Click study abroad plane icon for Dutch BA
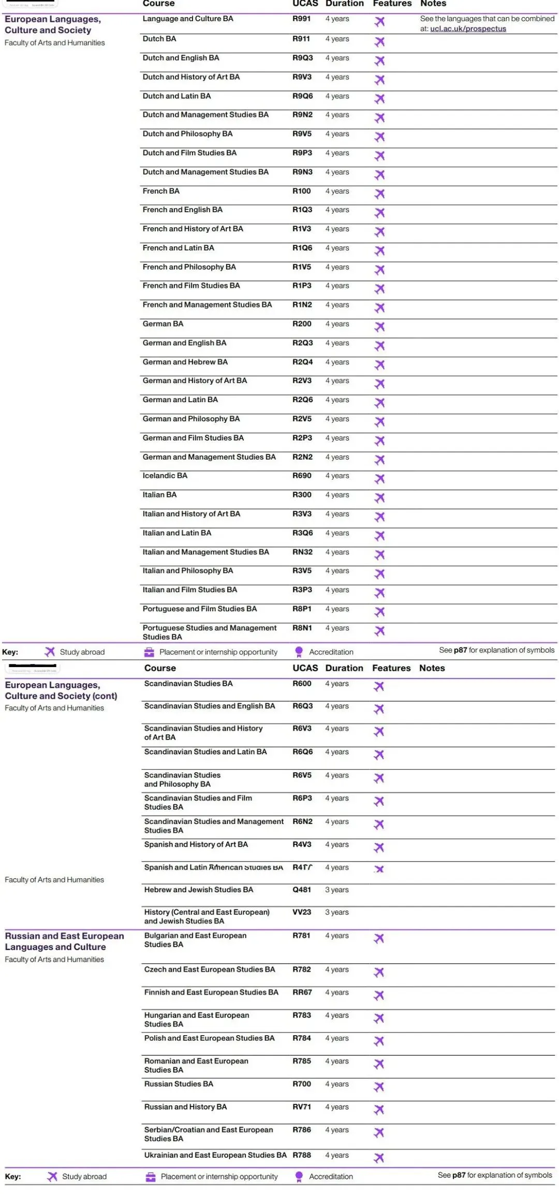559x1194 pixels. click(x=379, y=42)
